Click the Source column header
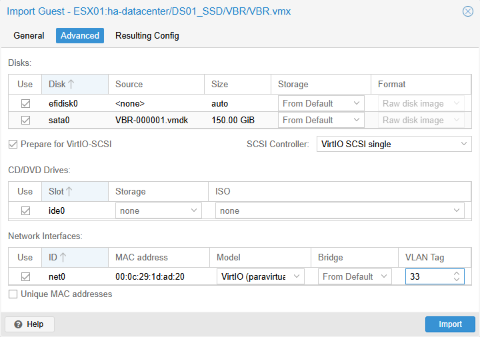The image size is (480, 337). tap(157, 84)
